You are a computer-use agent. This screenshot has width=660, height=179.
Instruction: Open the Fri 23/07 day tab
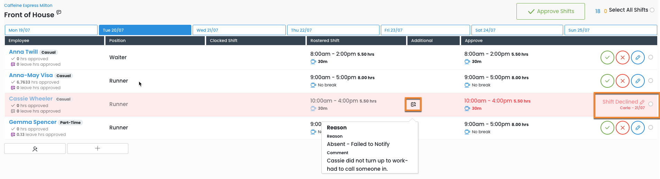click(425, 30)
